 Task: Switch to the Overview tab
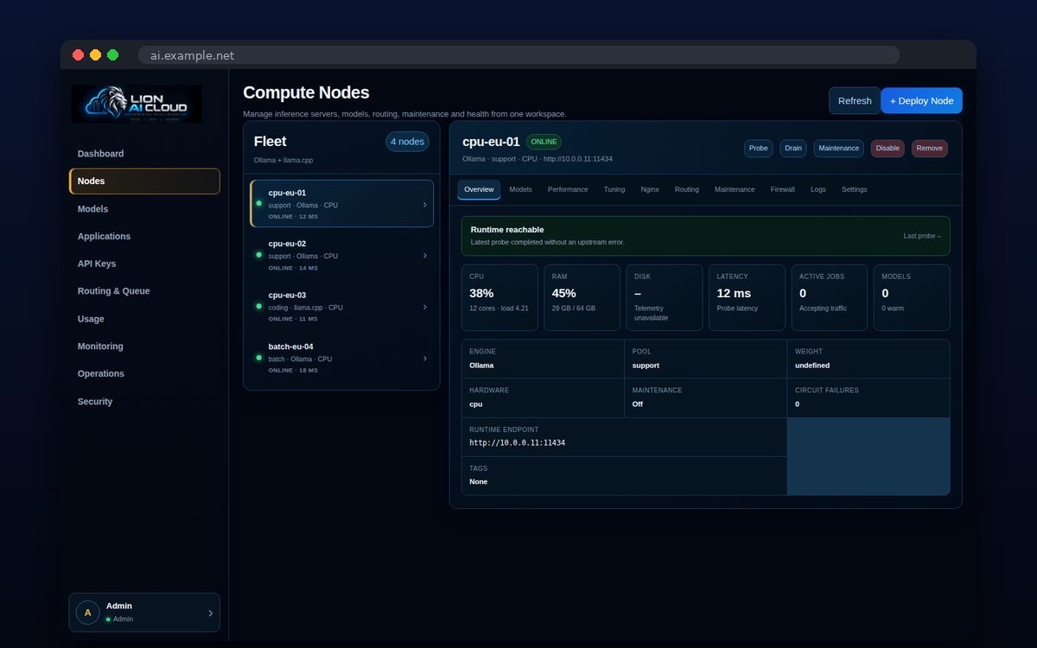[479, 189]
